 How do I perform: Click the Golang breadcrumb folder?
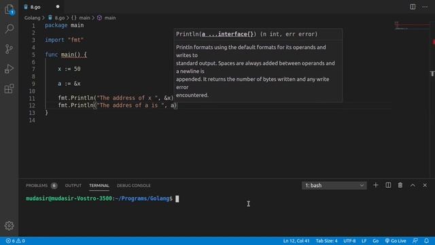32,18
